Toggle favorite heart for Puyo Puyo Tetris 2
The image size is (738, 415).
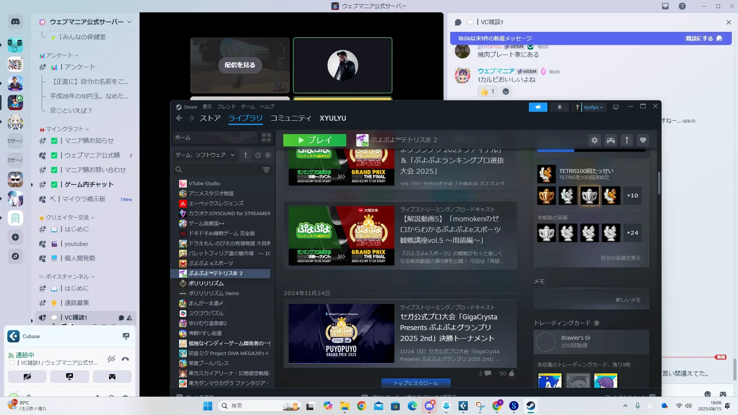click(643, 140)
